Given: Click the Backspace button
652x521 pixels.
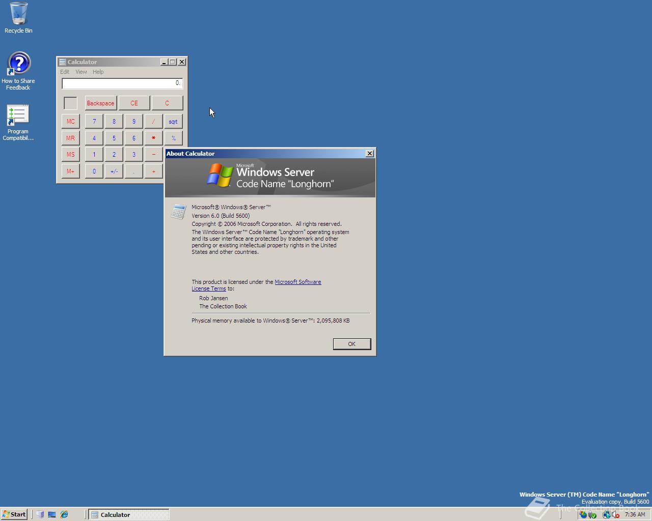Looking at the screenshot, I should click(100, 103).
